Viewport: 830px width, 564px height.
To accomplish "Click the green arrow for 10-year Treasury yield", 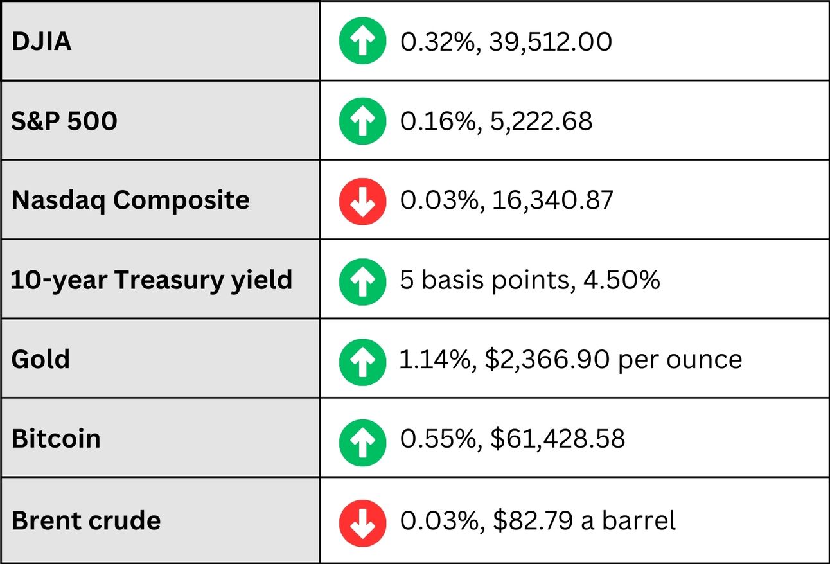I will (x=362, y=281).
